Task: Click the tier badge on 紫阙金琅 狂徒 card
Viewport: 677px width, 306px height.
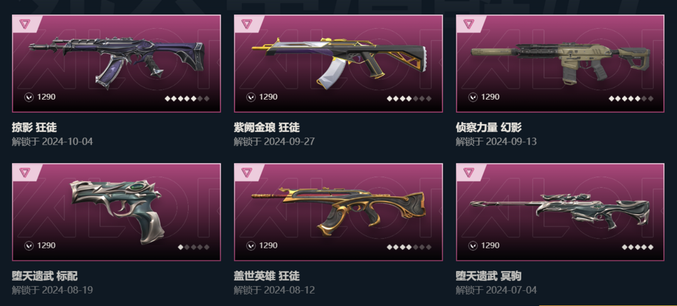Action: [x=246, y=24]
